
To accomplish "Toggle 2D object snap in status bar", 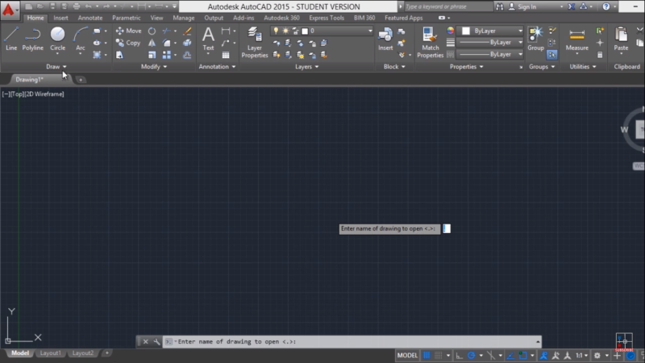I will [x=522, y=355].
